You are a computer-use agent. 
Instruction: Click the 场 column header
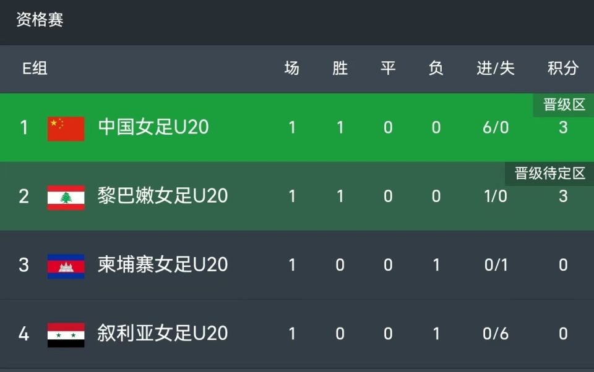[292, 69]
